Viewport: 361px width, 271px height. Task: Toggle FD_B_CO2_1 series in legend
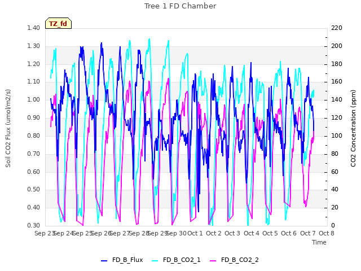pos(176,260)
